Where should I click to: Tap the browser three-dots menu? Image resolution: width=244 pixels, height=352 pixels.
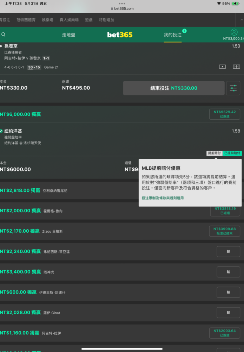coord(122,4)
